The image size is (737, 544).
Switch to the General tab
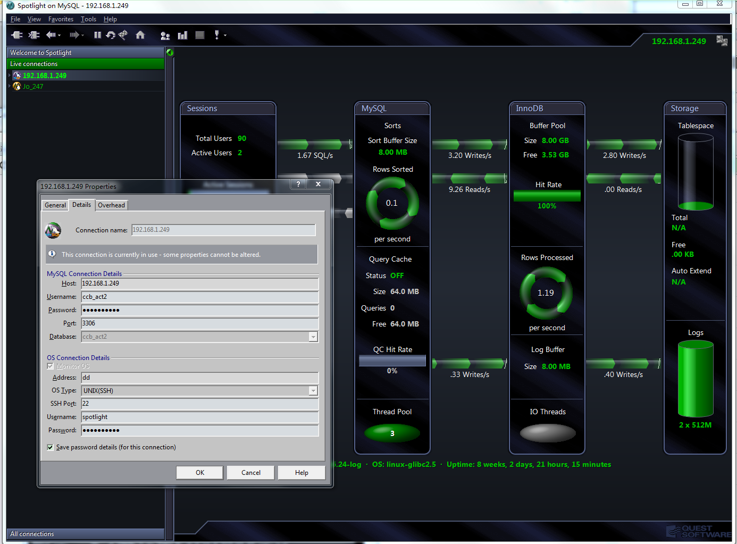(x=55, y=205)
